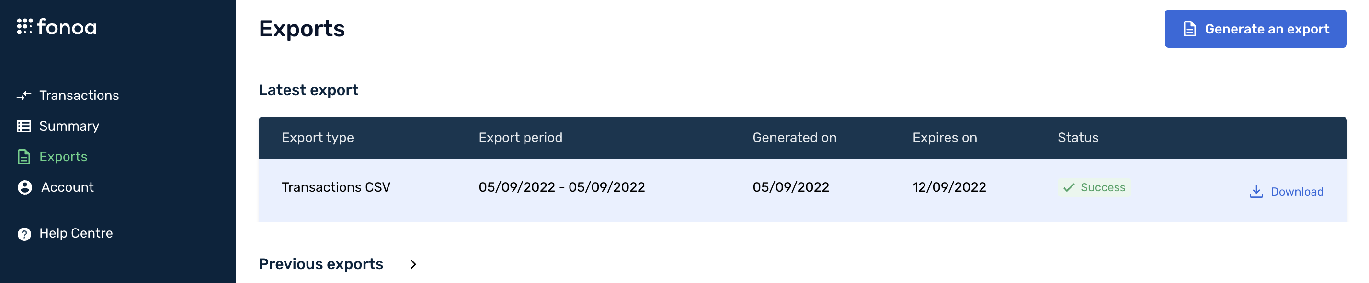
Task: Click the download arrow icon
Action: pos(1256,191)
